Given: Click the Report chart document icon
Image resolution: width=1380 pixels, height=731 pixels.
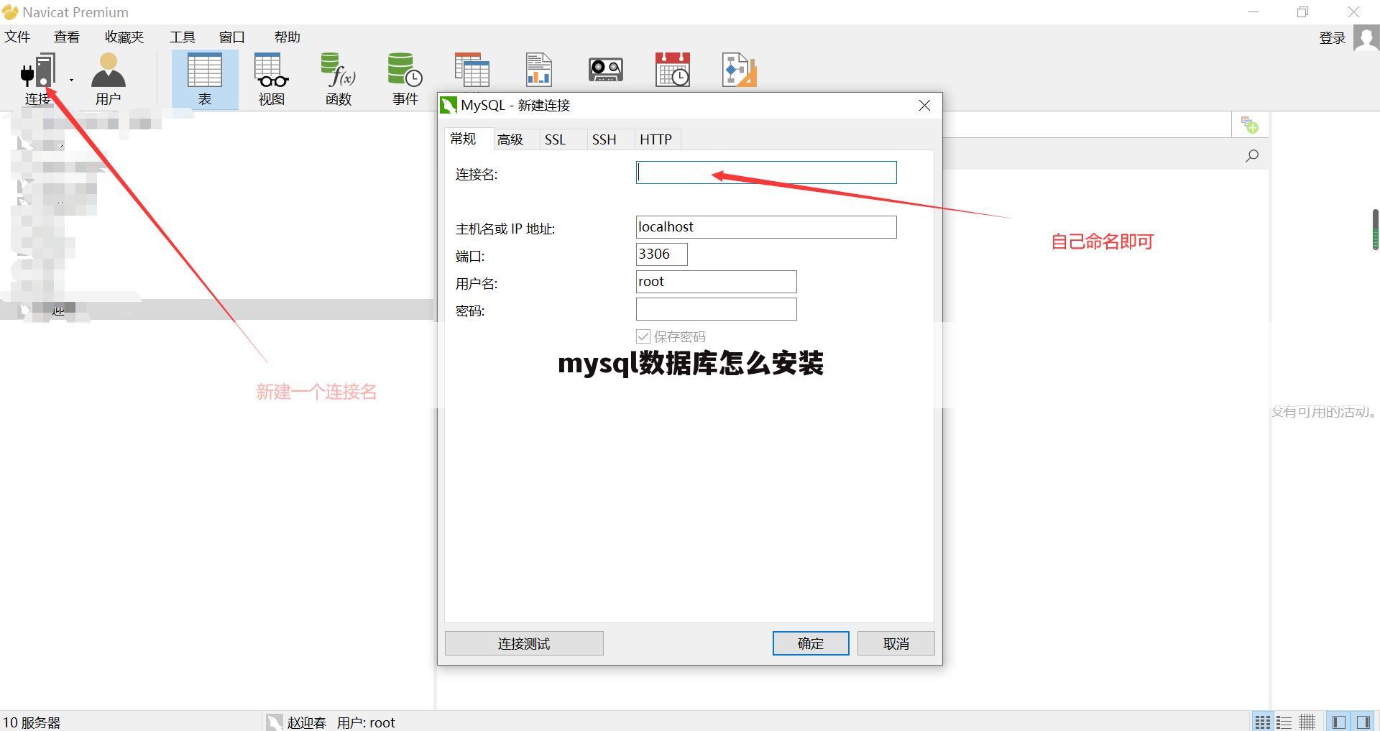Looking at the screenshot, I should click(x=538, y=70).
